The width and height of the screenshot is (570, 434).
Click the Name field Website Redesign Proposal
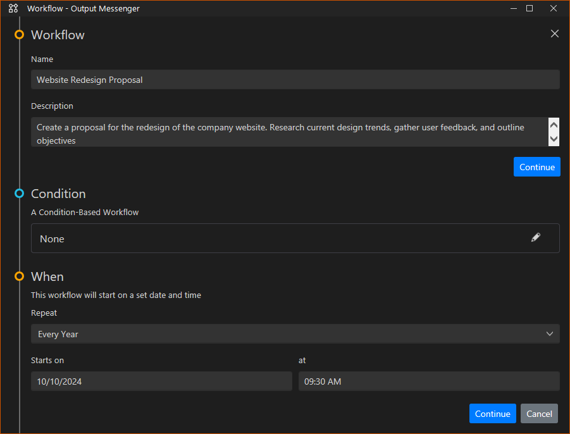295,80
